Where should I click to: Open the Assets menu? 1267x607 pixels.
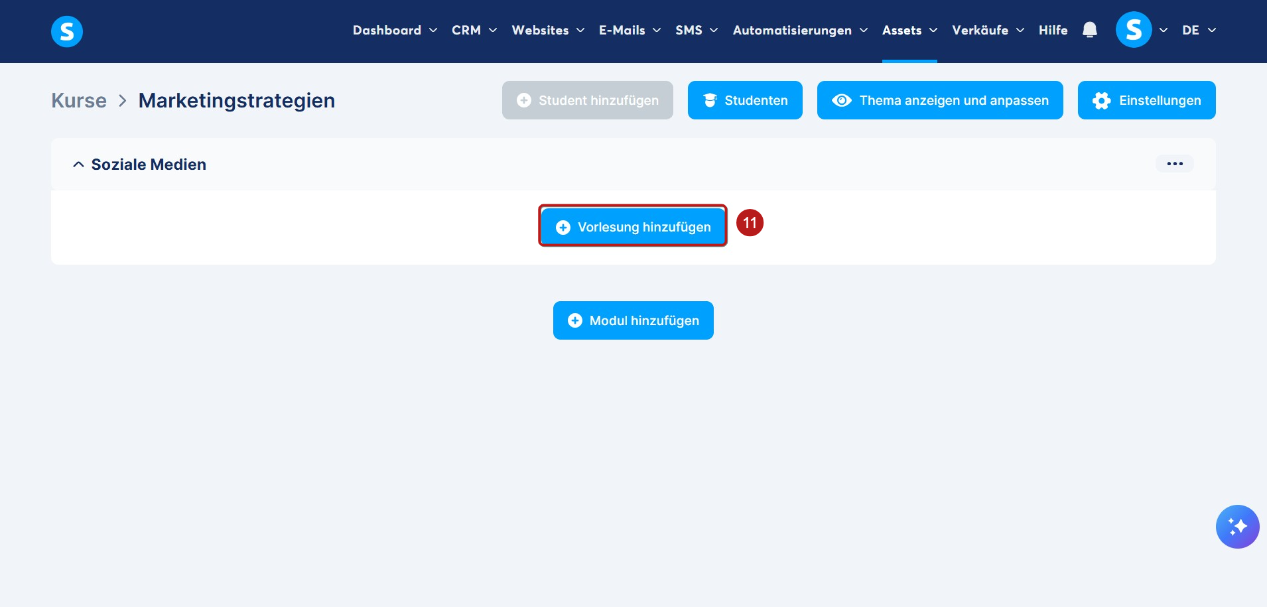tap(909, 31)
